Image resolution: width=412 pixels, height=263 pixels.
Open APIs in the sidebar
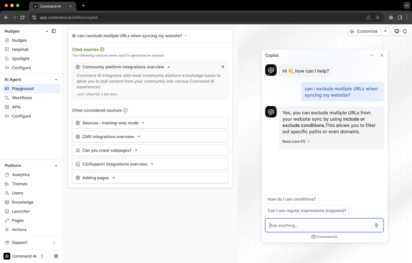tap(31, 107)
